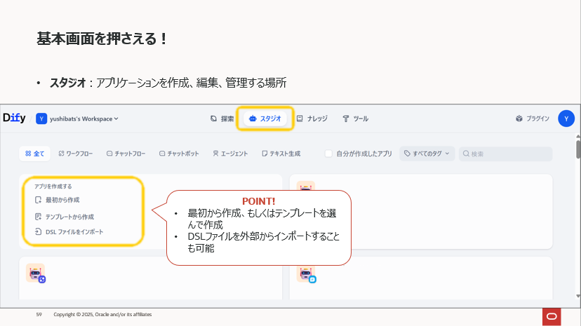Click the magnifier icon in the search box
Viewport: 581px width, 326px height.
click(466, 154)
